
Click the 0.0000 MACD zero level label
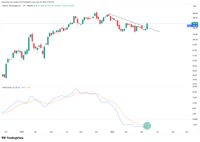click(195, 119)
